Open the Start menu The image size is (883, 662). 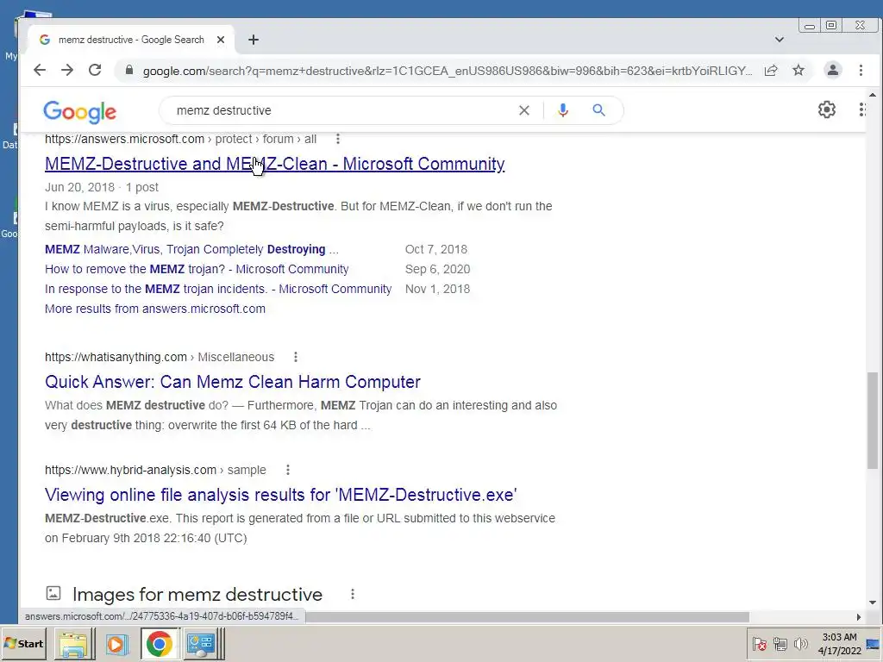[x=23, y=644]
